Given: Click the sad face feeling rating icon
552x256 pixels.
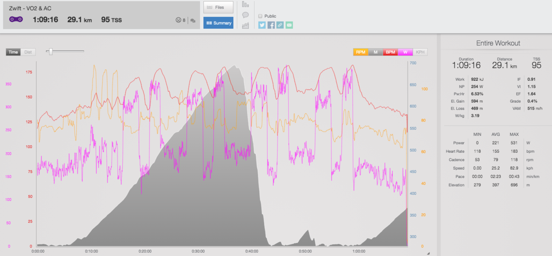Looking at the screenshot, I should click(178, 20).
